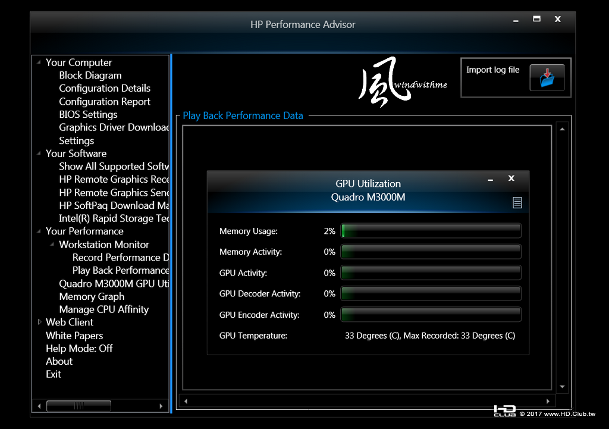Select Configuration Details
This screenshot has width=609, height=429.
click(105, 88)
